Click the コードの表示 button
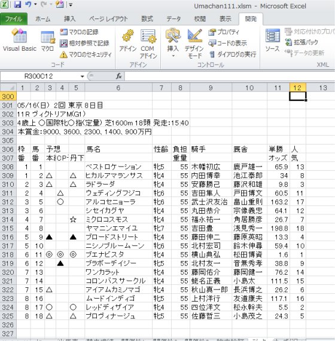The image size is (335, 341). pos(228,43)
